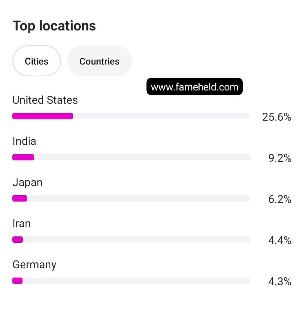Open the www.fameheld.com link
The width and height of the screenshot is (304, 310).
[x=195, y=87]
